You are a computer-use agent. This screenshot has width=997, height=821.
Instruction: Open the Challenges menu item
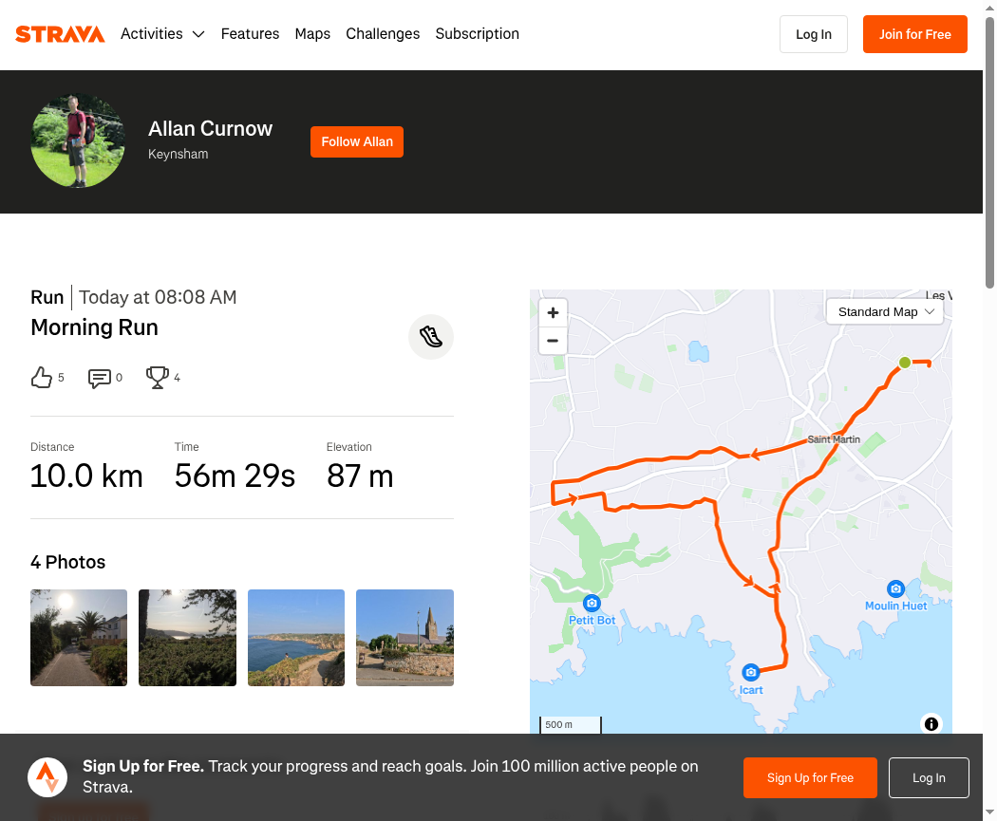point(383,34)
